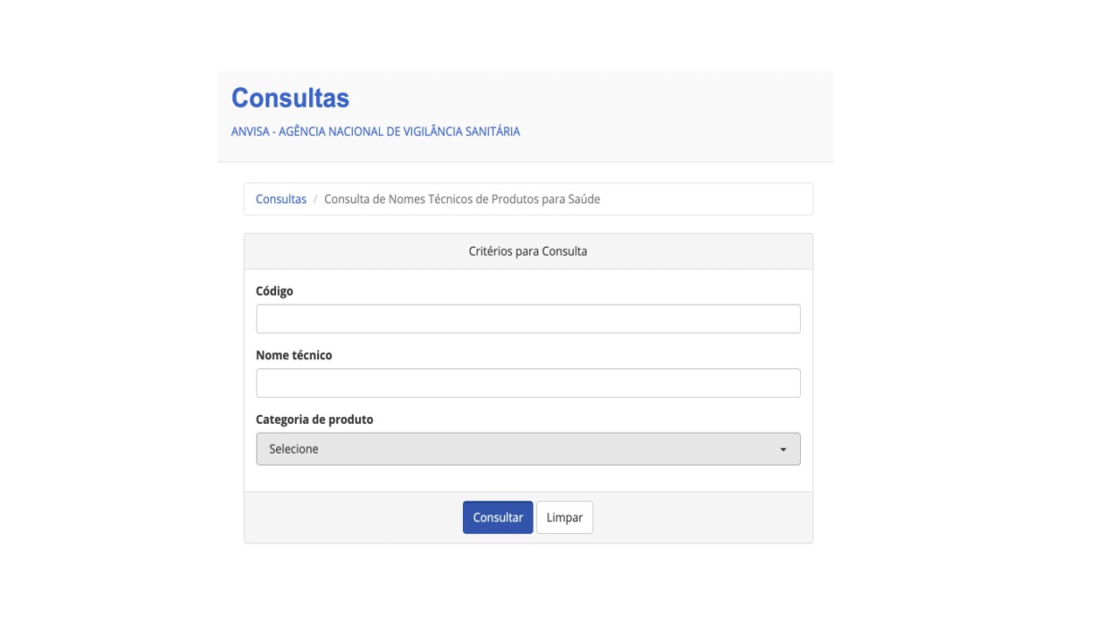Click the word Saúde in the breadcrumb

point(584,199)
